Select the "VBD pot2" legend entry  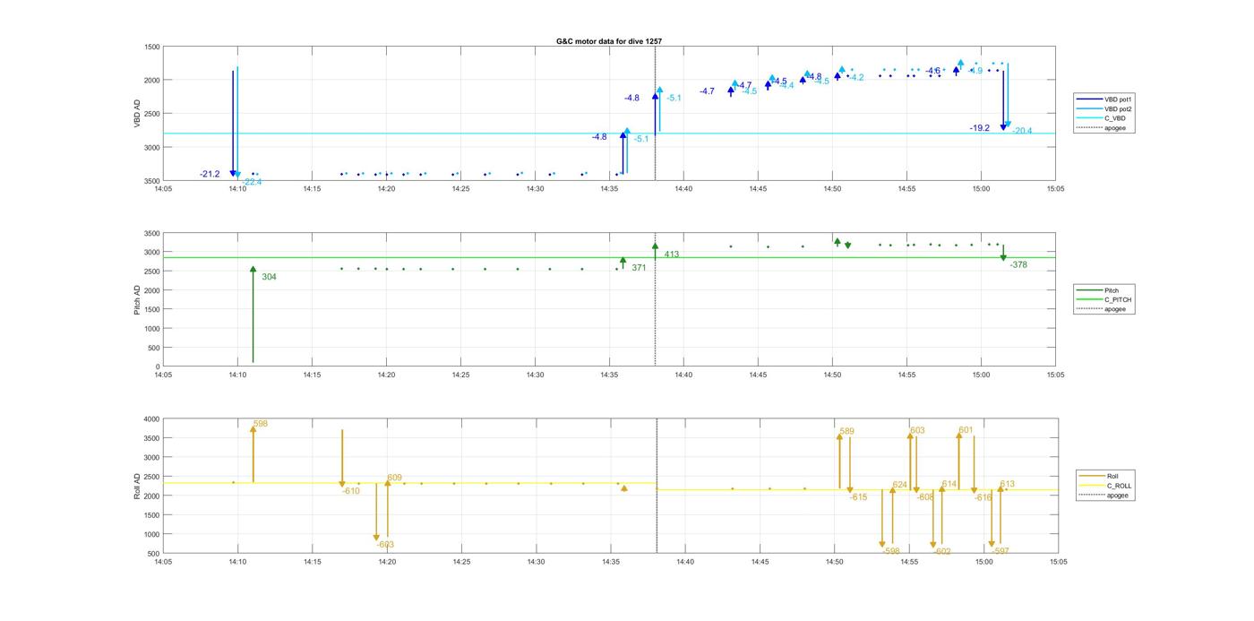tap(1103, 109)
